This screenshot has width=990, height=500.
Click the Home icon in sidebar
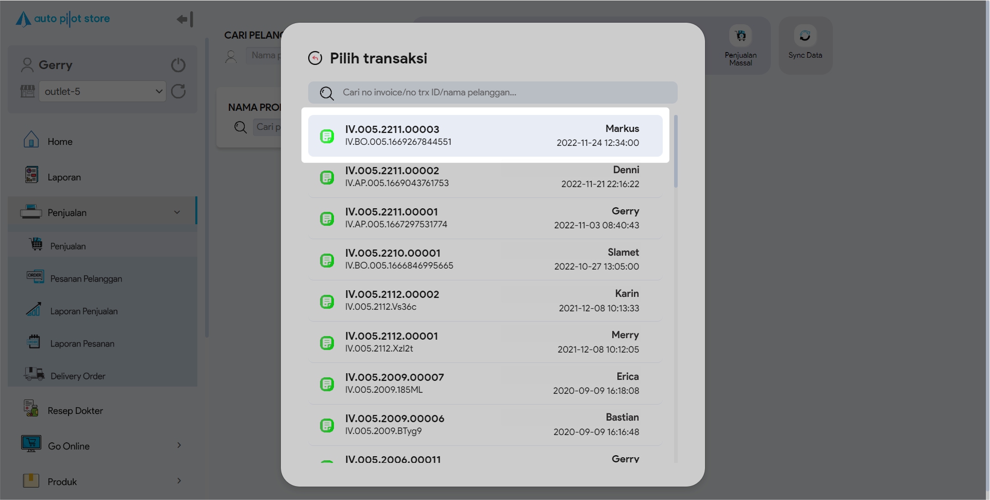click(31, 140)
